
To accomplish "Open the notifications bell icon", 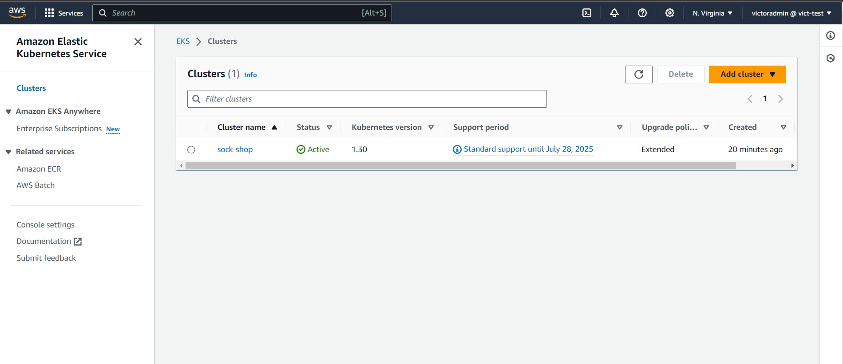I will click(614, 13).
